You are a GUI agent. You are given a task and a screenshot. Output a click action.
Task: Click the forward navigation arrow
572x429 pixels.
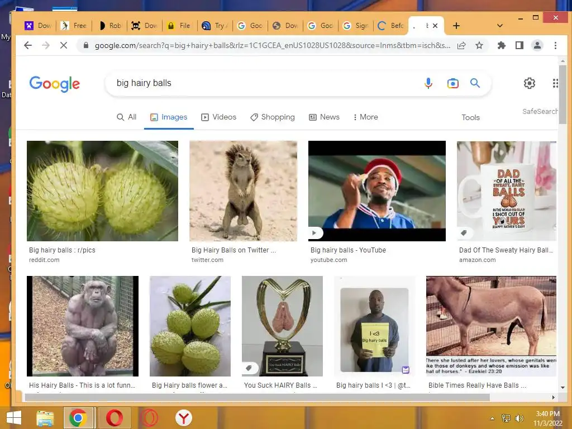(46, 45)
